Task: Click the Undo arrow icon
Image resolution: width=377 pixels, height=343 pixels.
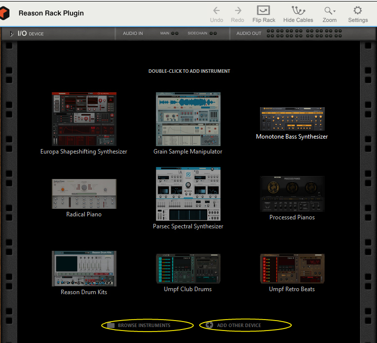Action: click(x=217, y=10)
